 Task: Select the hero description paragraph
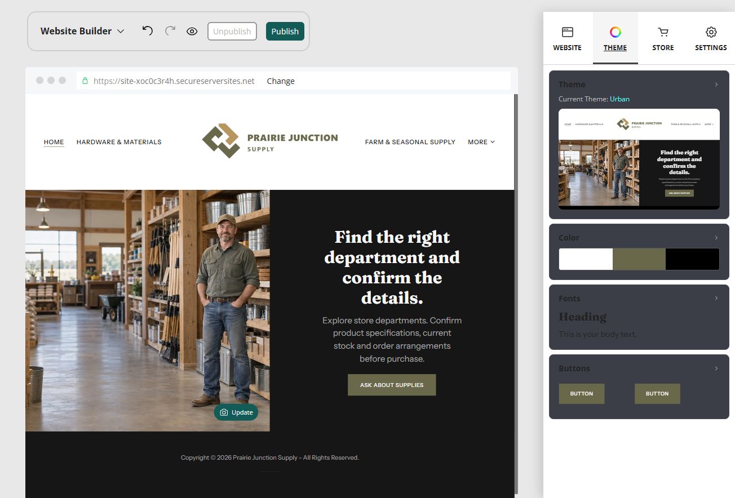[392, 340]
